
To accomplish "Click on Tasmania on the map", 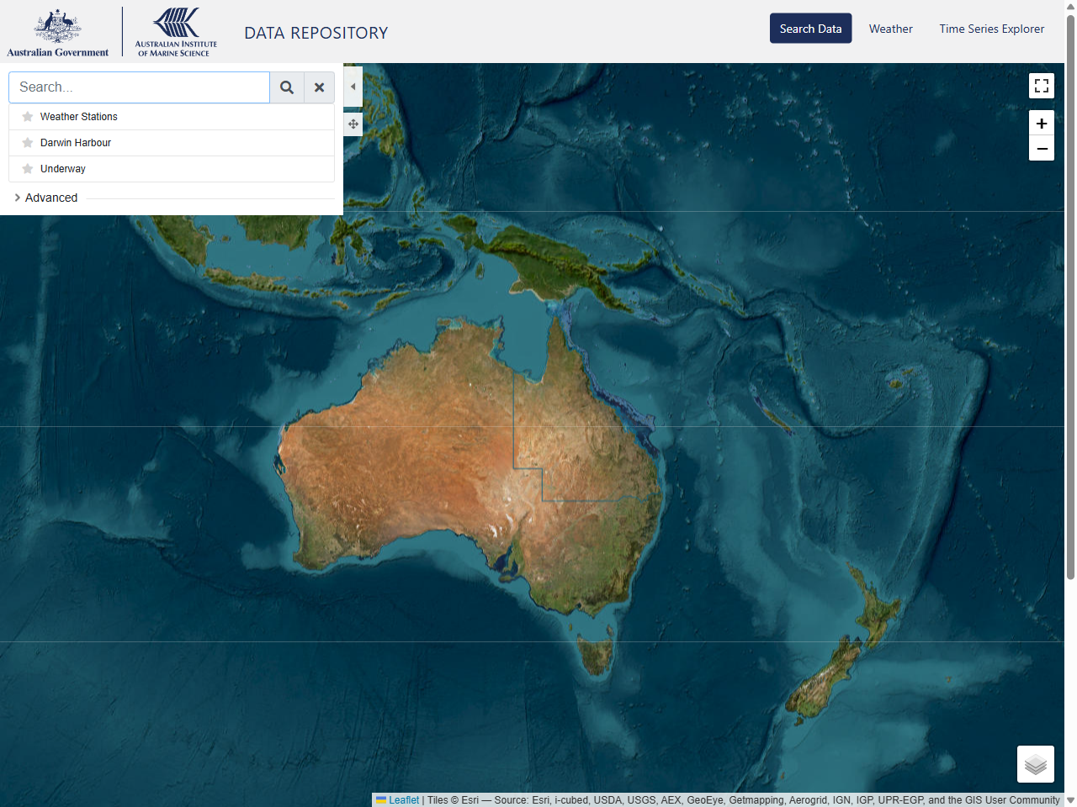I will click(596, 656).
